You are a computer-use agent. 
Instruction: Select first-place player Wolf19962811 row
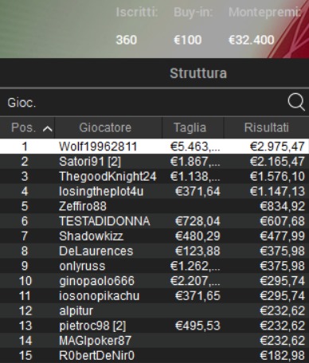[154, 146]
